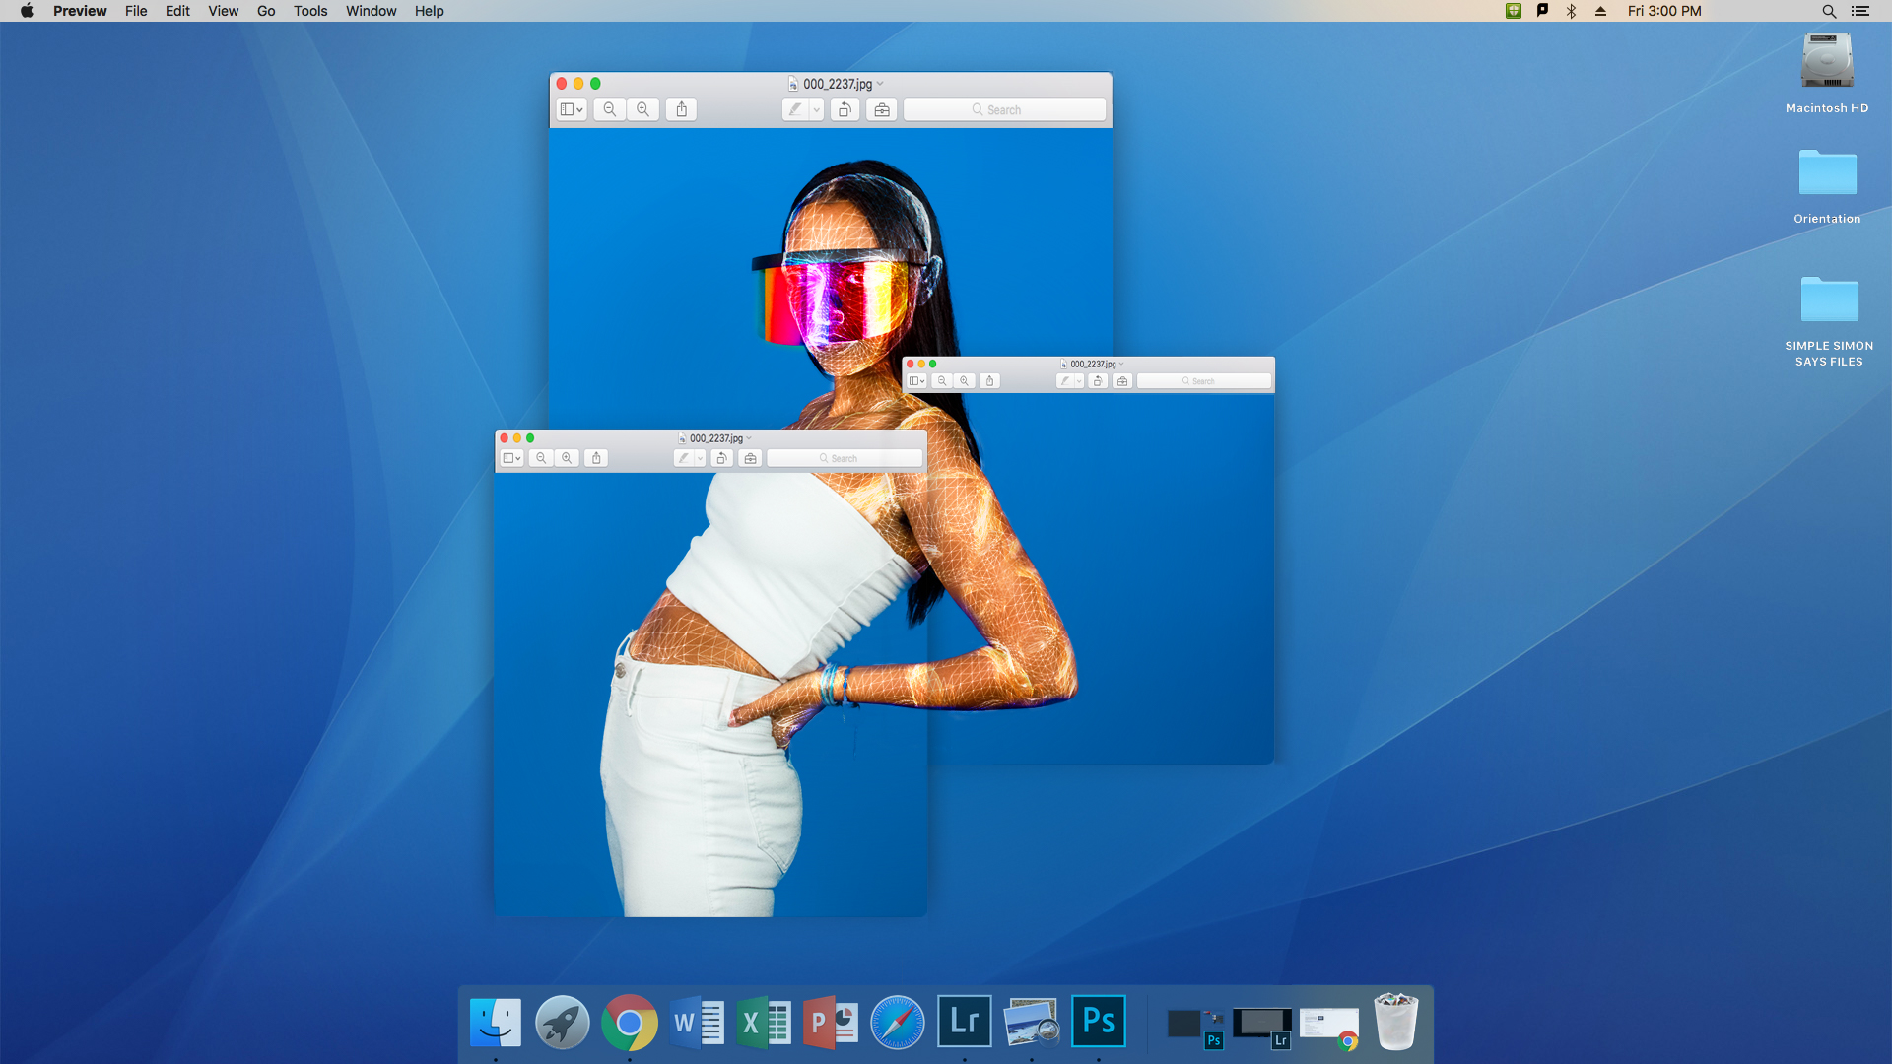The height and width of the screenshot is (1064, 1892).
Task: Click Zoom Out in the top Preview window
Action: (610, 109)
